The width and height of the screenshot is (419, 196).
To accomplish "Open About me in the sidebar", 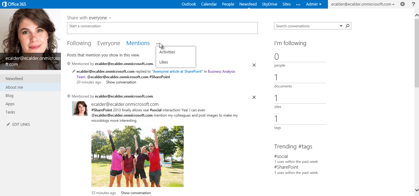I will tap(30, 87).
